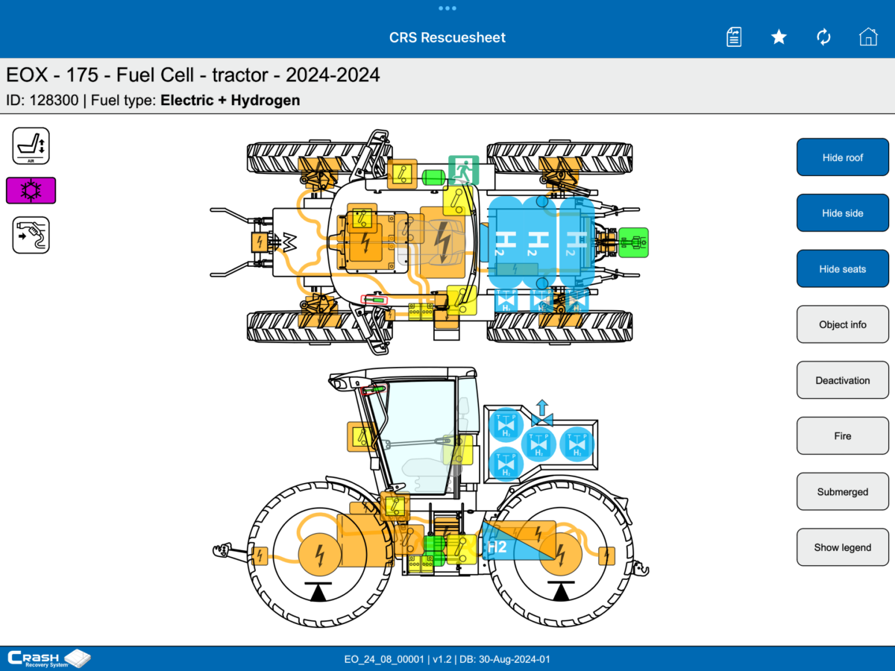This screenshot has height=671, width=895.
Task: Tap the charging plug connector icon
Action: 31,235
